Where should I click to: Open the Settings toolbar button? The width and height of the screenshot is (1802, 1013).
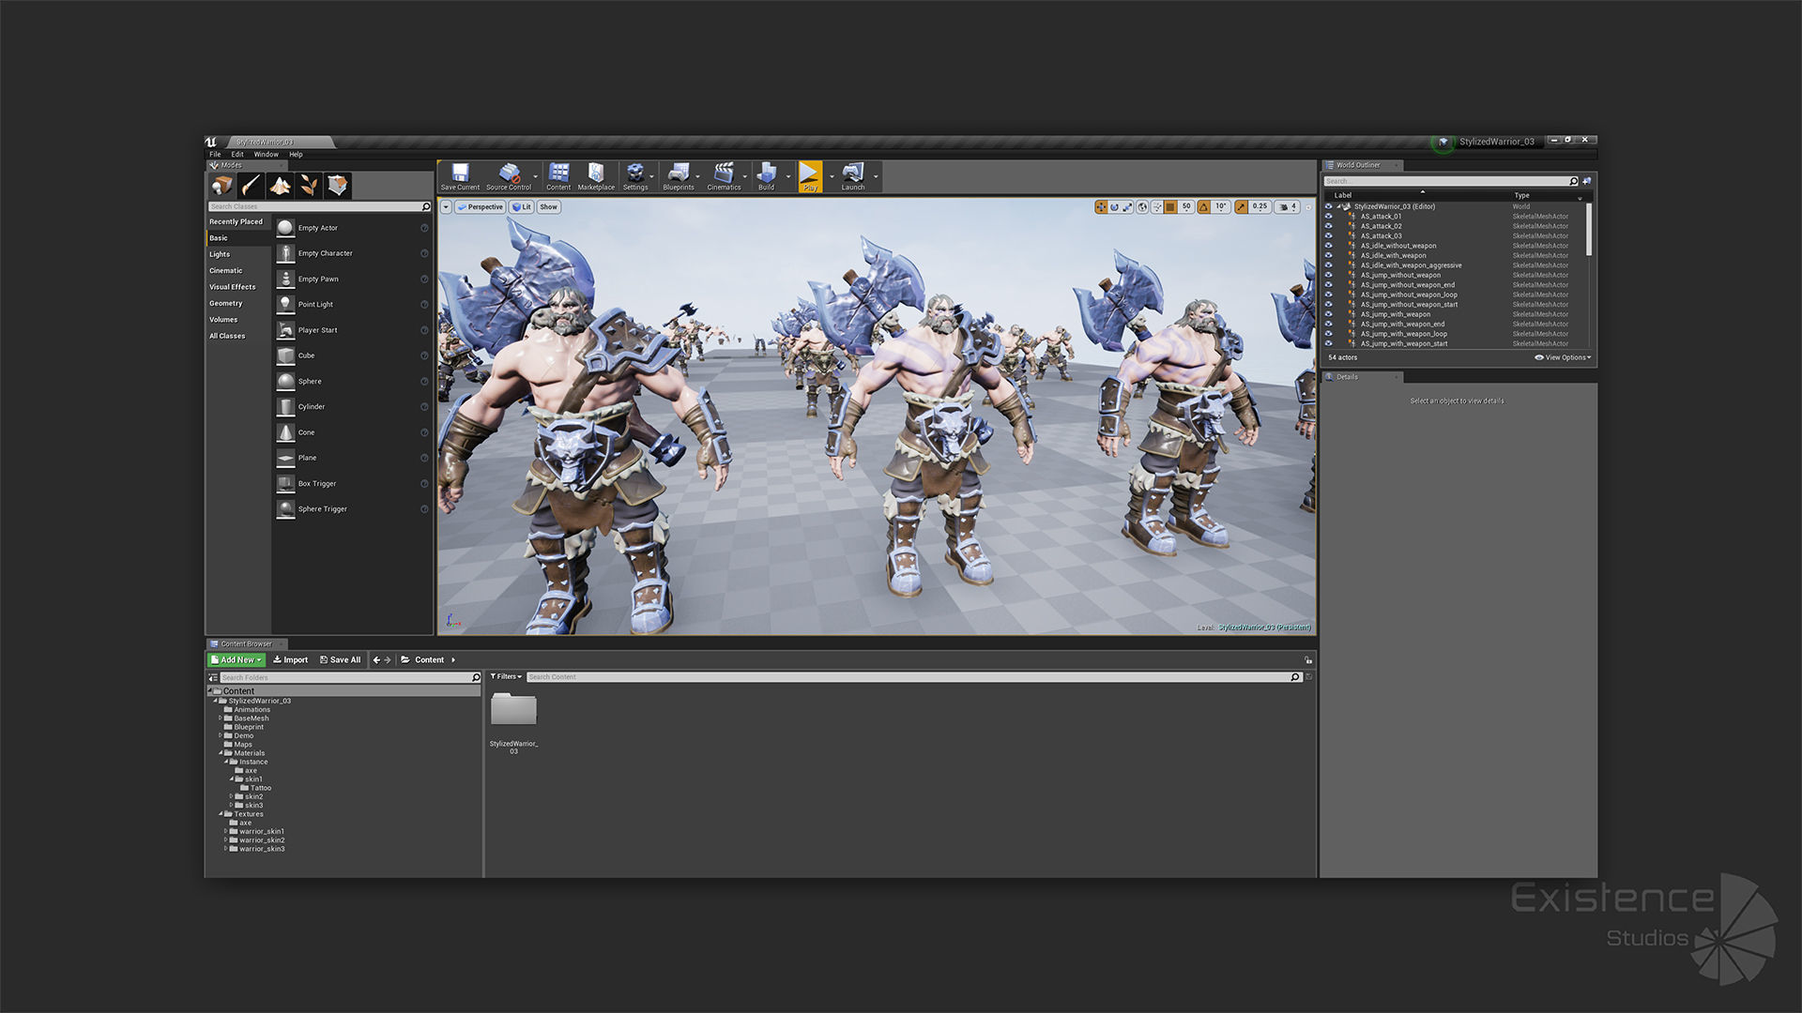click(x=635, y=176)
